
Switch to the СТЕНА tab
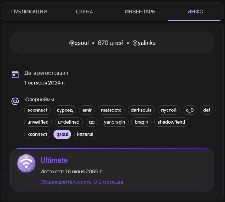84,12
